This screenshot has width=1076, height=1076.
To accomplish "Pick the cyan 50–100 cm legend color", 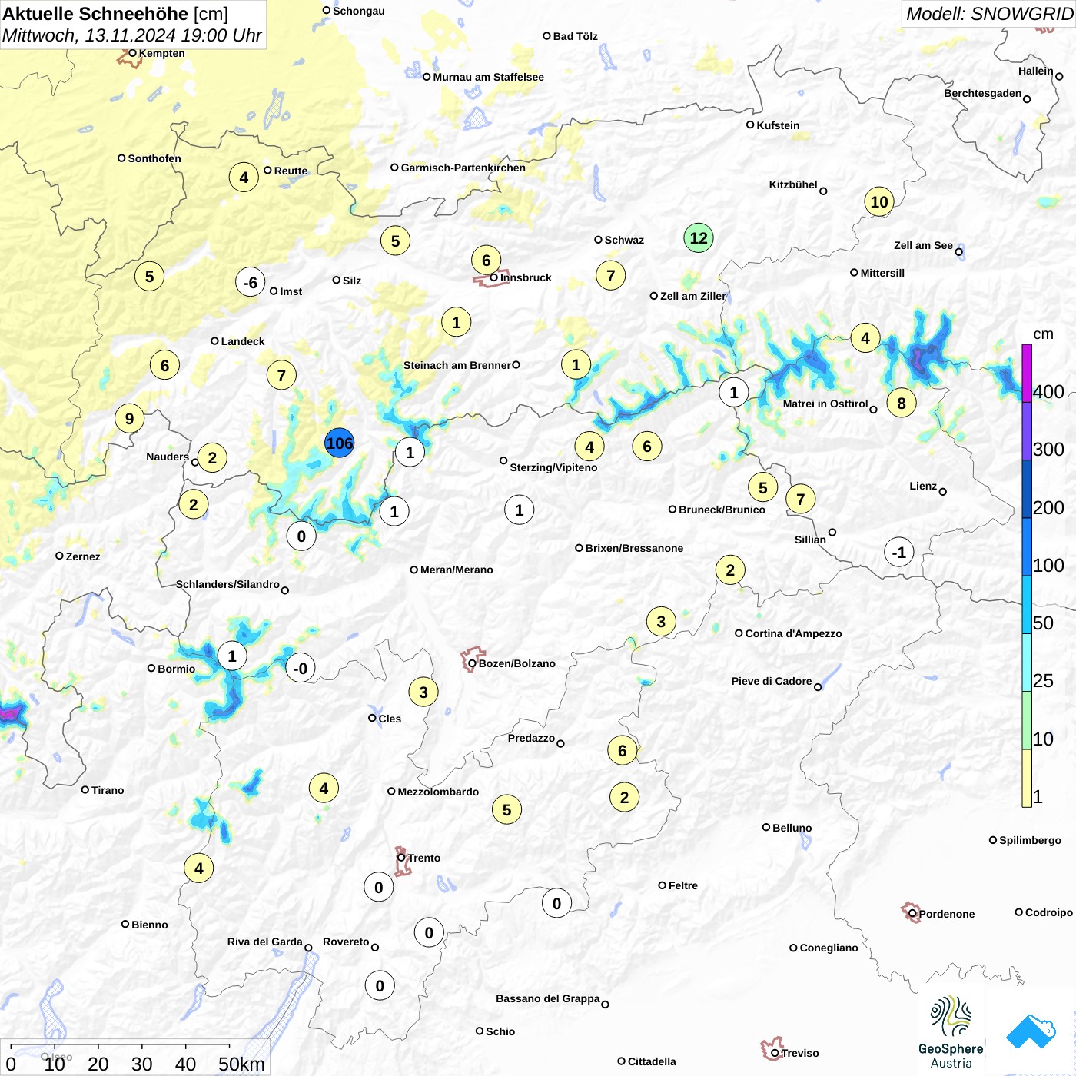I will tap(1027, 604).
